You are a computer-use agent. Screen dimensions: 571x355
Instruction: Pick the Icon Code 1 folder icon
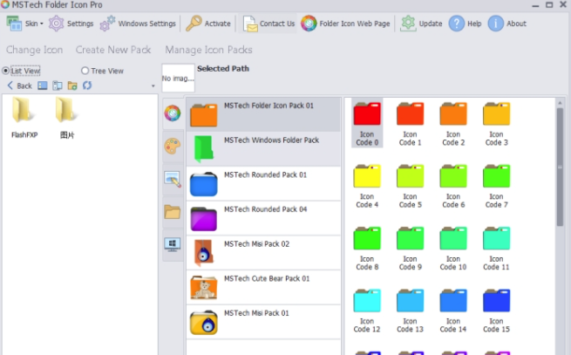point(410,124)
